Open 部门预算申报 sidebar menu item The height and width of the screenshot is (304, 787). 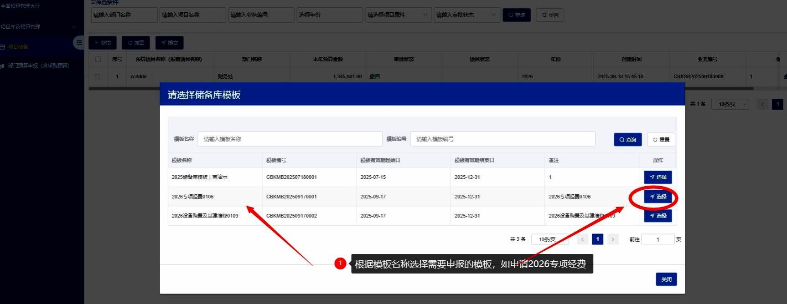coord(38,66)
